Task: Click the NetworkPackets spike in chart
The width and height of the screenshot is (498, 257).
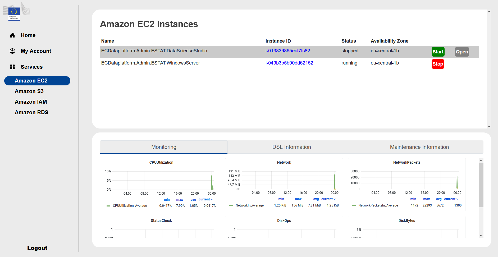Action: pyautogui.click(x=457, y=182)
